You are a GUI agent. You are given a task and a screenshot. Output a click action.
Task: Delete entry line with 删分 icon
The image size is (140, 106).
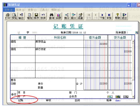click(73, 16)
